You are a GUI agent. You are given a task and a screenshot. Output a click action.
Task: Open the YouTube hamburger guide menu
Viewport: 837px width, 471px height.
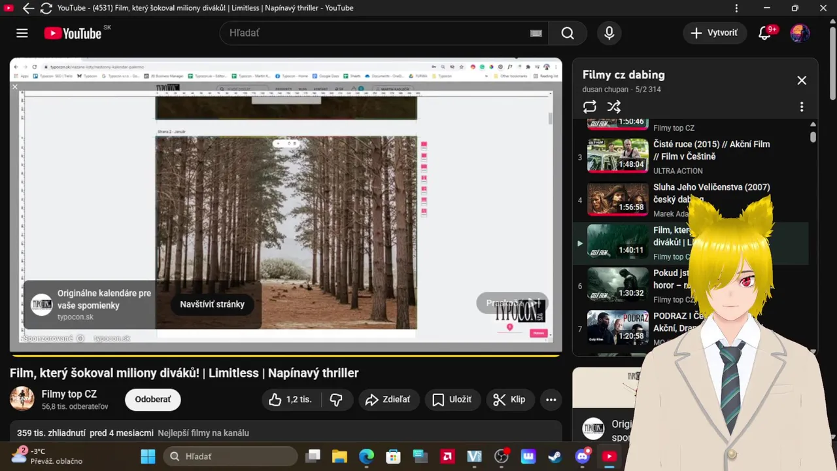(x=22, y=33)
